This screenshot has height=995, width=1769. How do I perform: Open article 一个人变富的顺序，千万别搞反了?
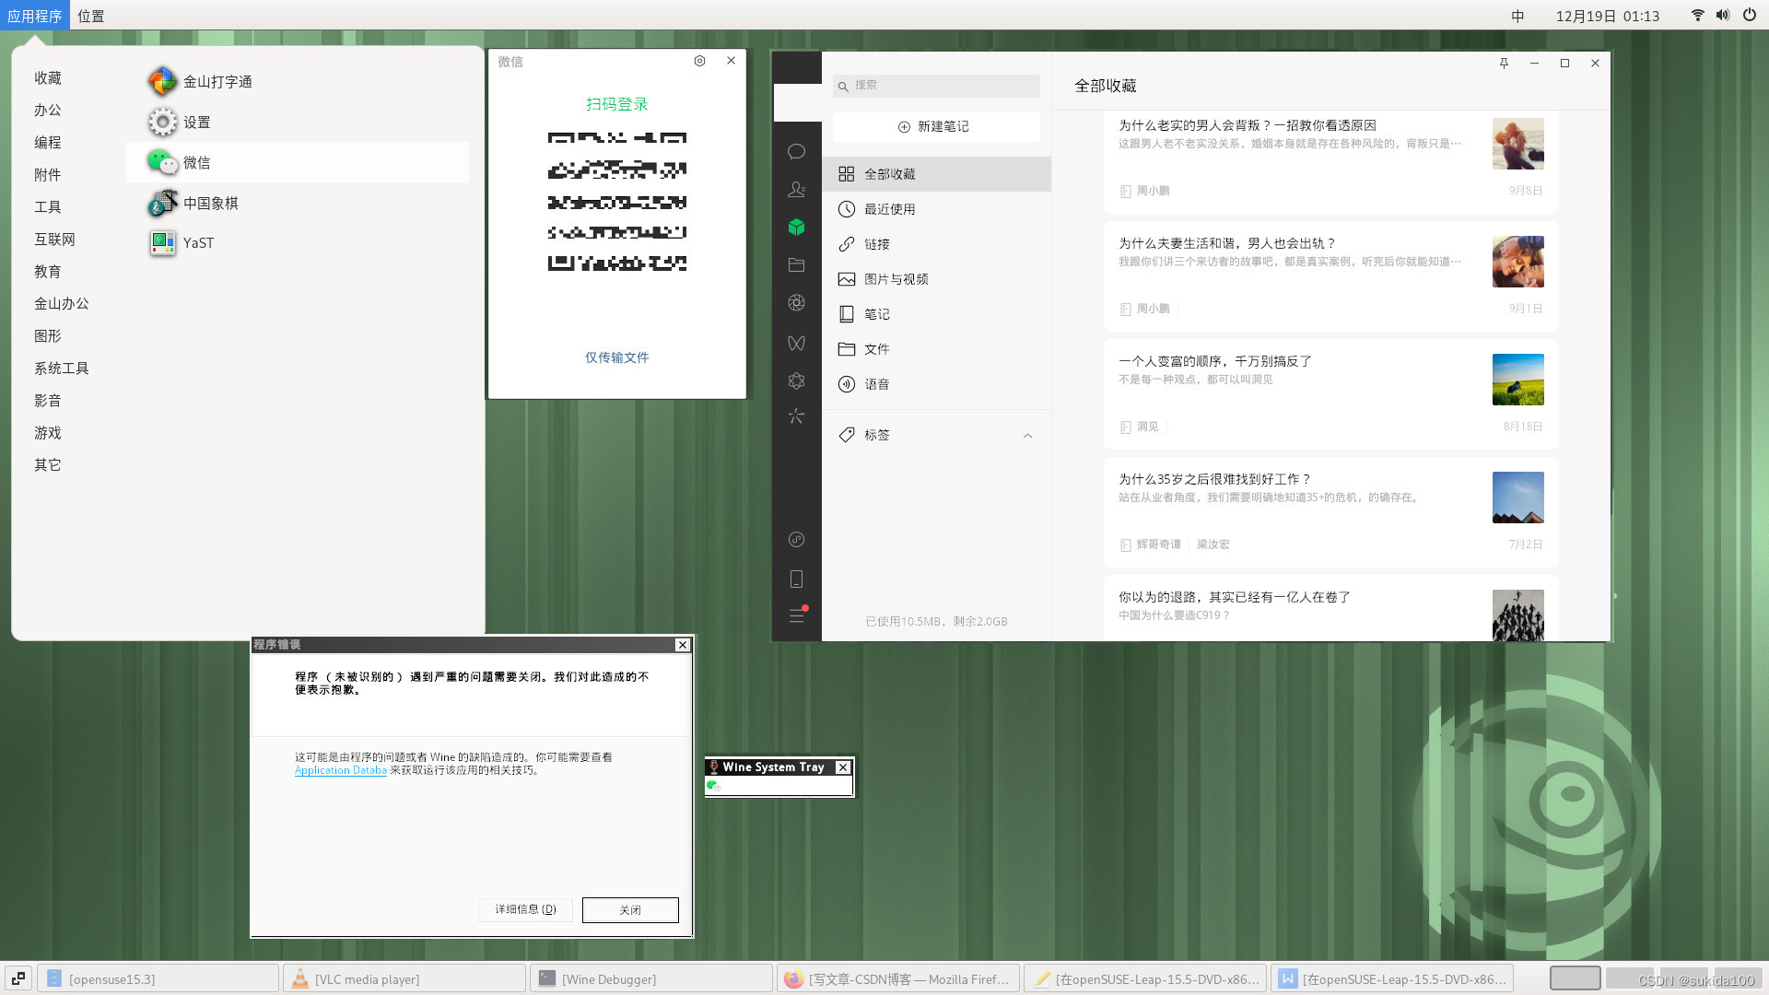pyautogui.click(x=1330, y=393)
